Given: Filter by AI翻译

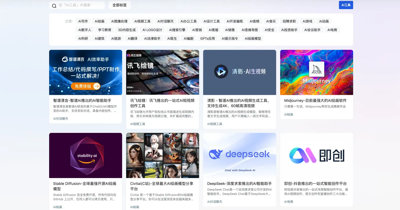Looking at the screenshot, I should (132, 39).
